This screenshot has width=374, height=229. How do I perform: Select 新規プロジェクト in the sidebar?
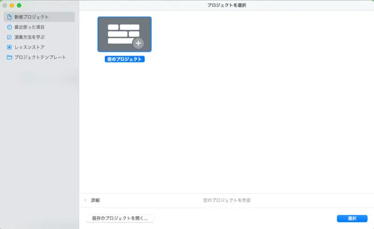(39, 17)
